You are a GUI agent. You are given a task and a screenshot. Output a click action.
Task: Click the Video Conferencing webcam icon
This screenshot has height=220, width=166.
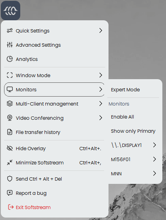[x=10, y=118]
